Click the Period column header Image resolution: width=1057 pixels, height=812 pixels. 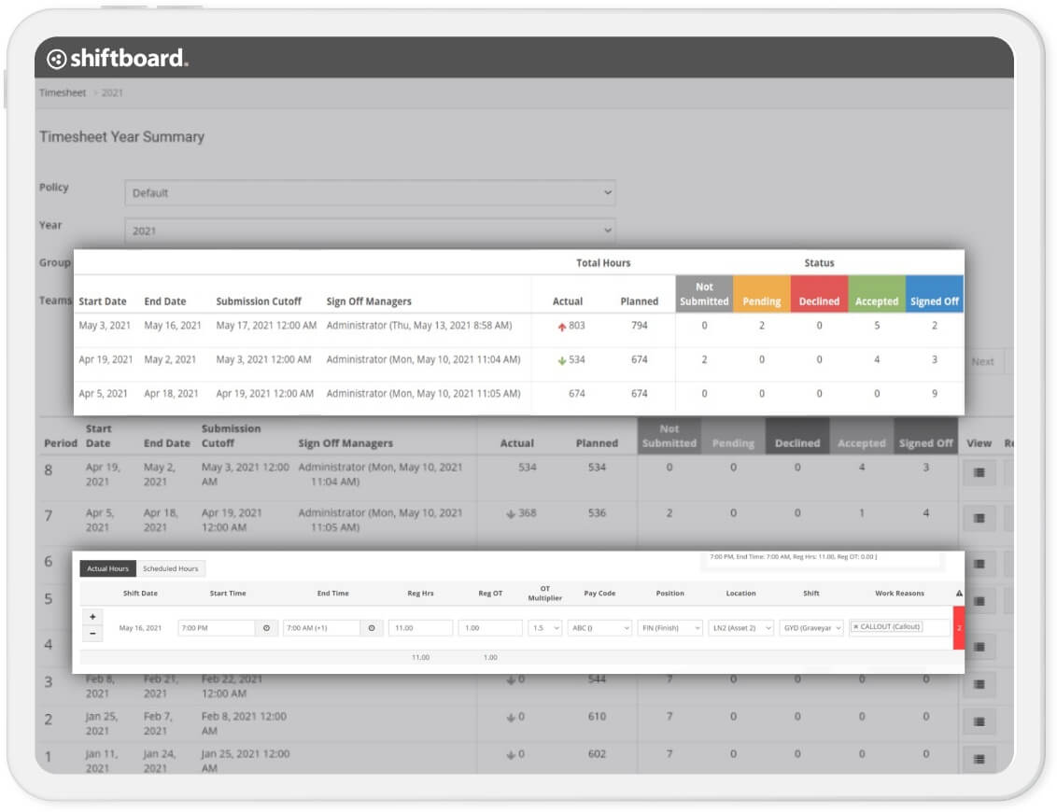click(x=61, y=443)
